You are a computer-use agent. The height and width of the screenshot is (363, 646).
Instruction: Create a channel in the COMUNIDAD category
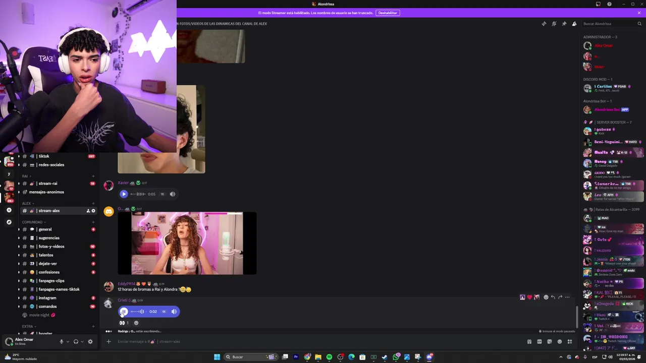(x=93, y=222)
